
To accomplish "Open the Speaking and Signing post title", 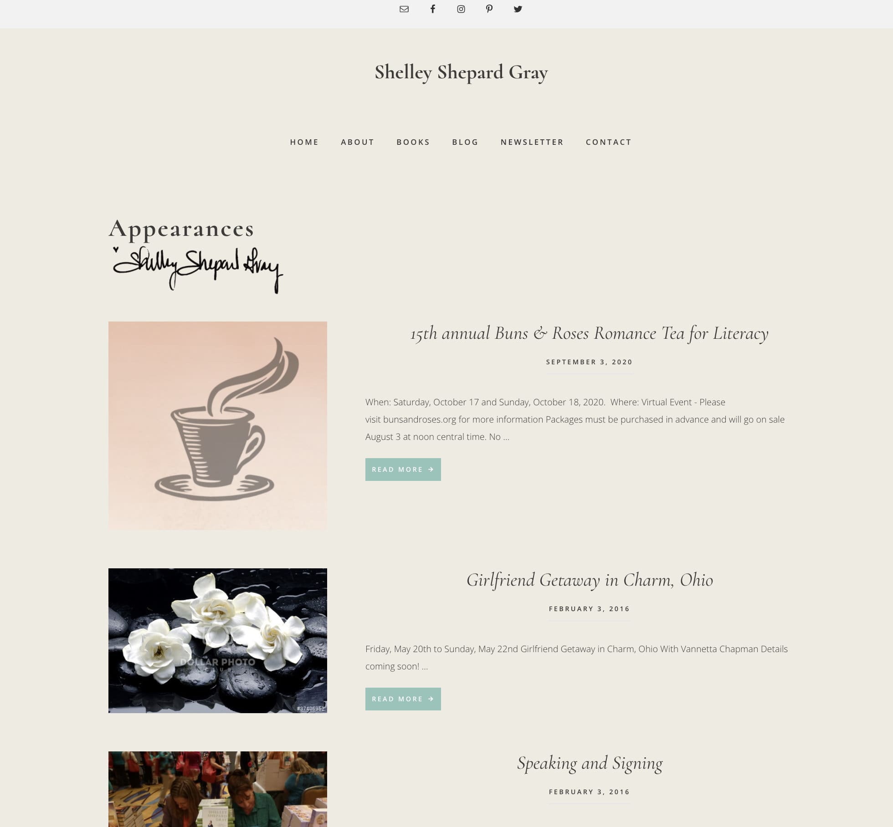I will click(590, 763).
